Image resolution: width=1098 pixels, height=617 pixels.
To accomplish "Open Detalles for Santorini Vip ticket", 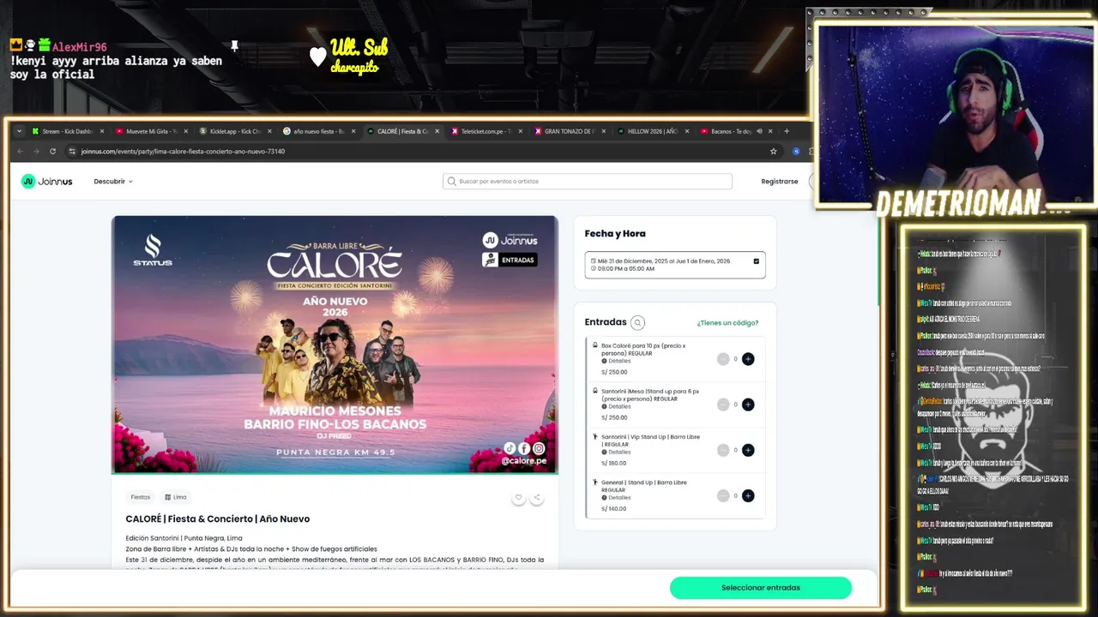I will click(616, 452).
